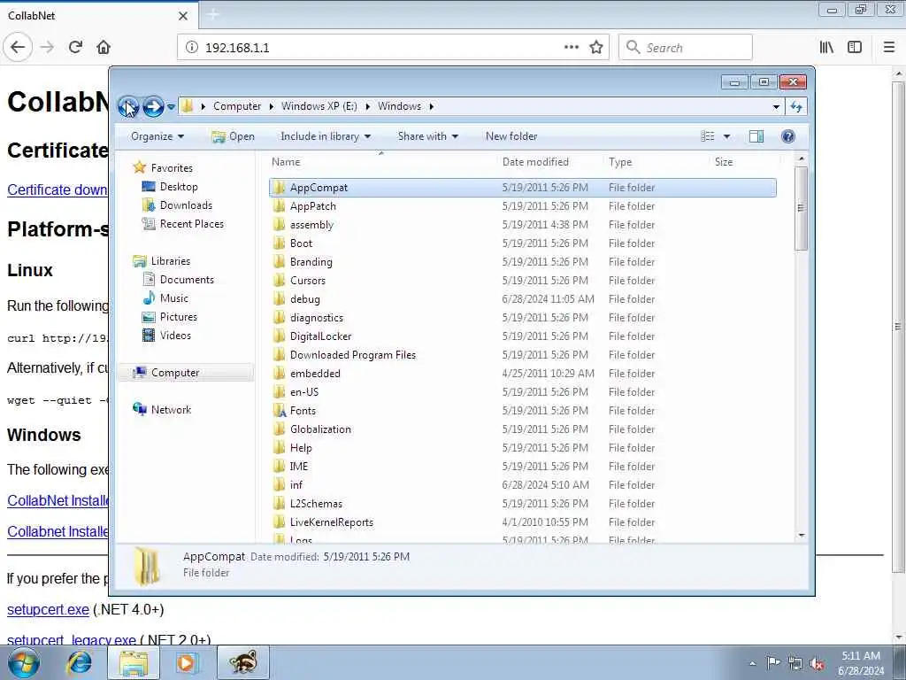906x680 pixels.
Task: Click the Firefox Search box
Action: click(x=686, y=48)
